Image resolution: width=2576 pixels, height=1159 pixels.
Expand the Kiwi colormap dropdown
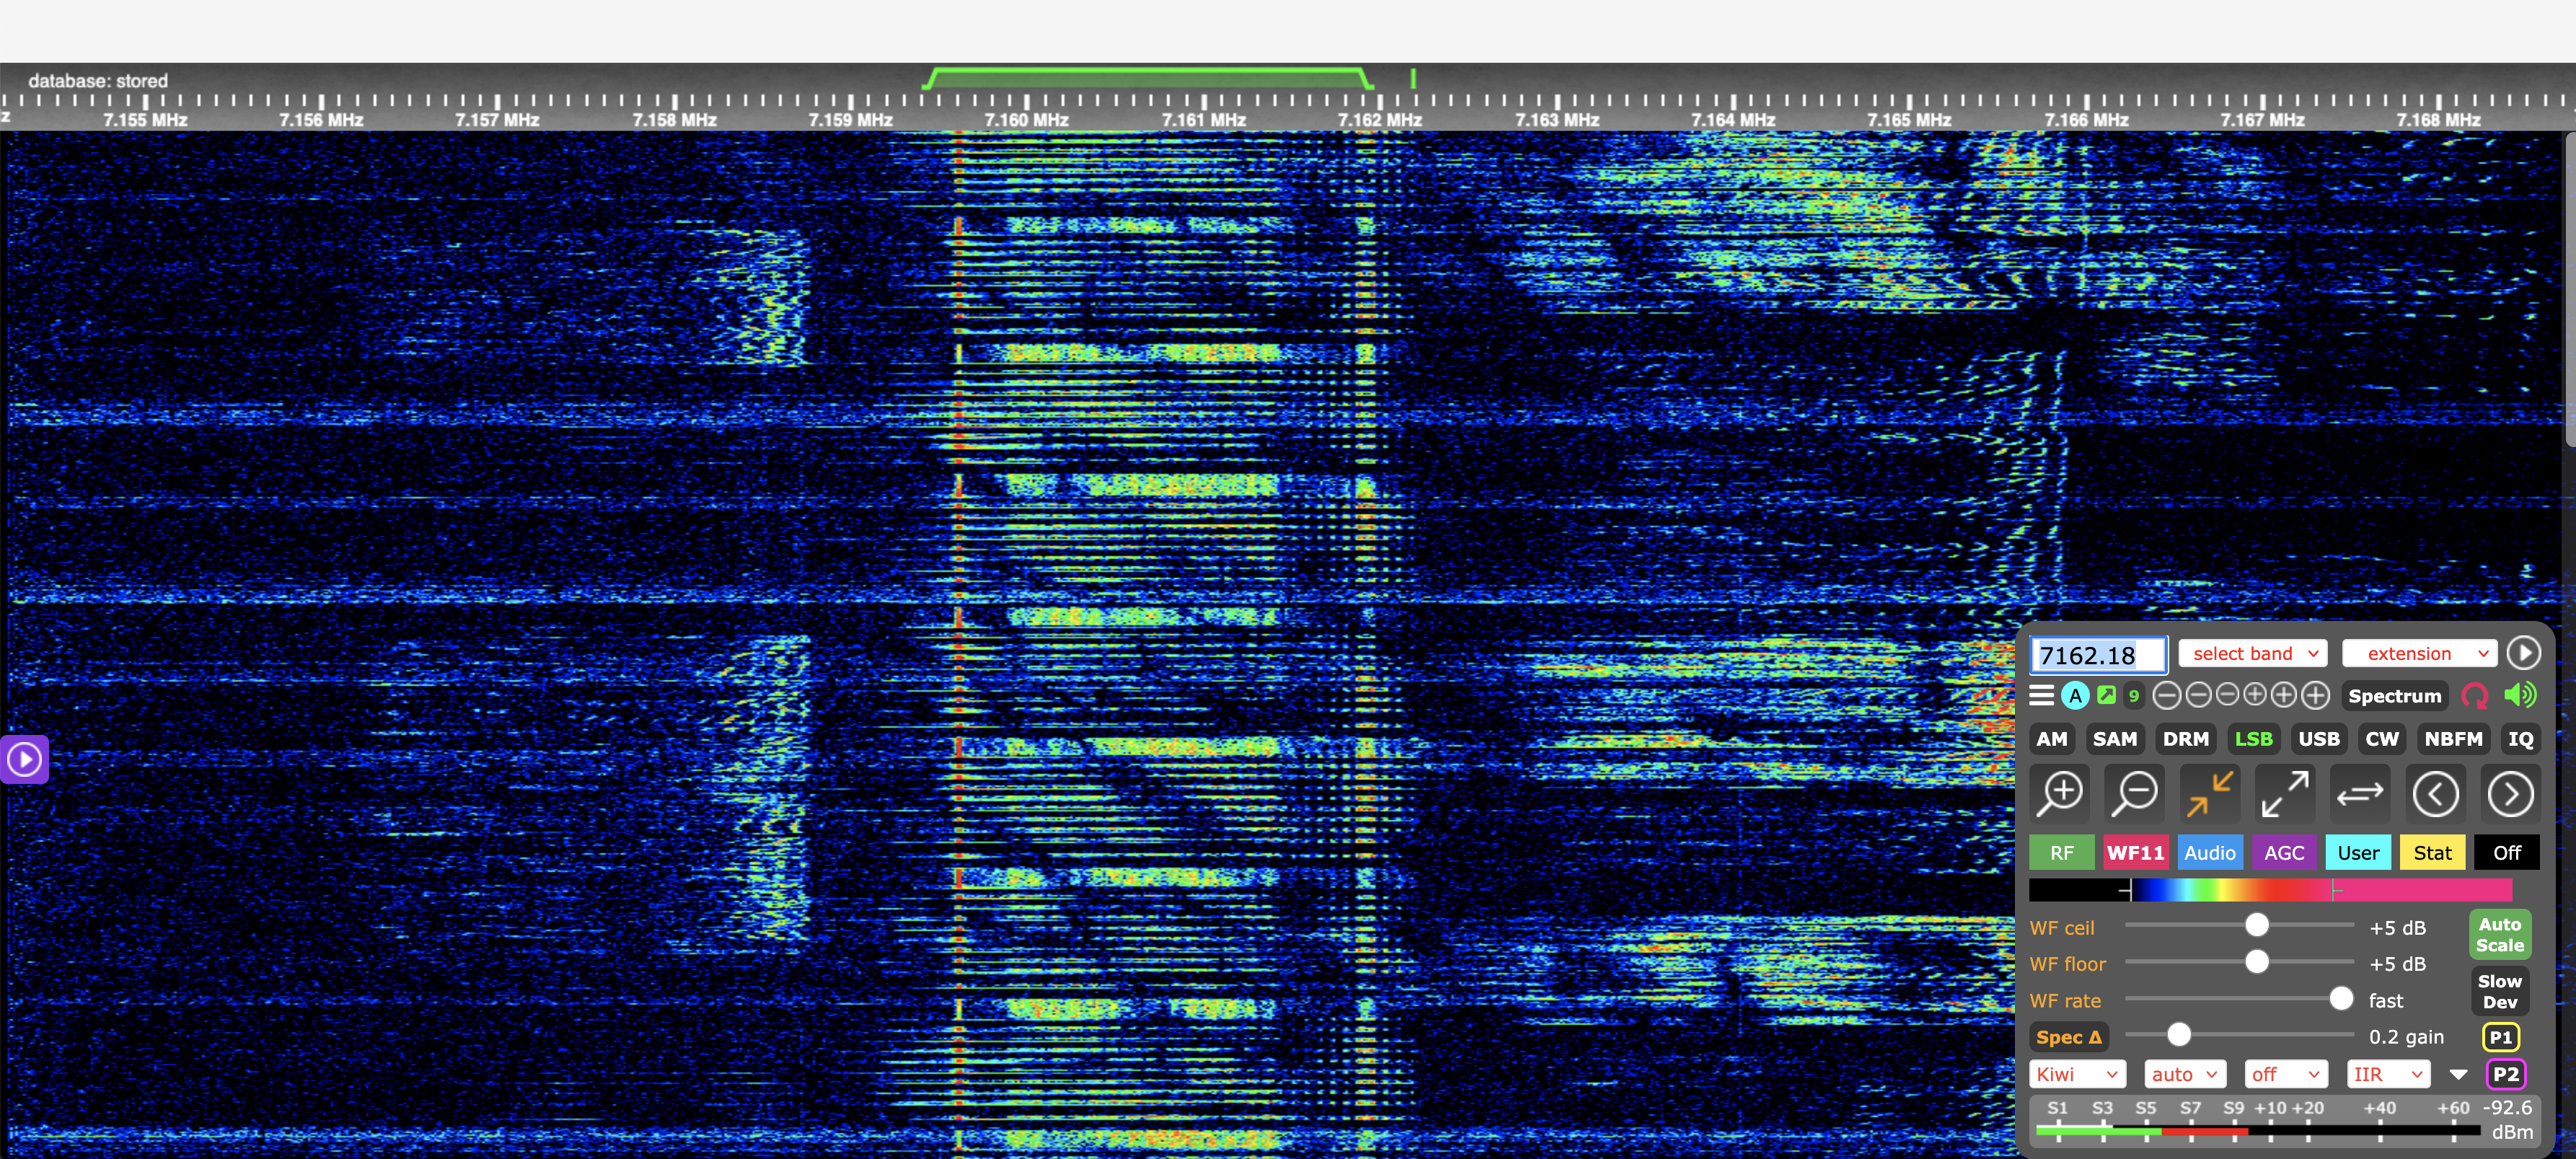pos(2076,1074)
